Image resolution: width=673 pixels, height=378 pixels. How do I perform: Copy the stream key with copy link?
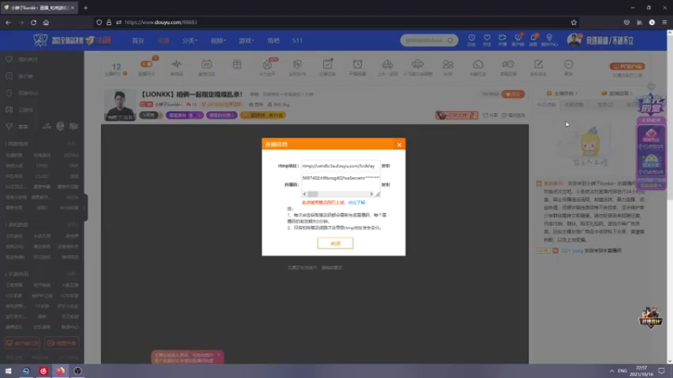click(385, 185)
